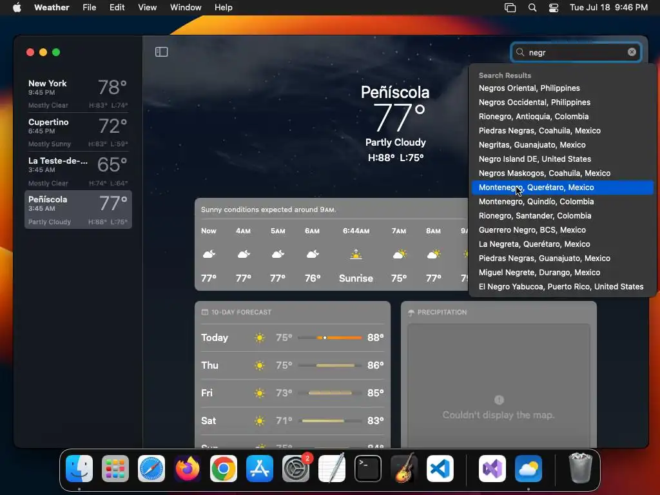The image size is (660, 495).
Task: Open TextEdit from the Dock
Action: [332, 469]
